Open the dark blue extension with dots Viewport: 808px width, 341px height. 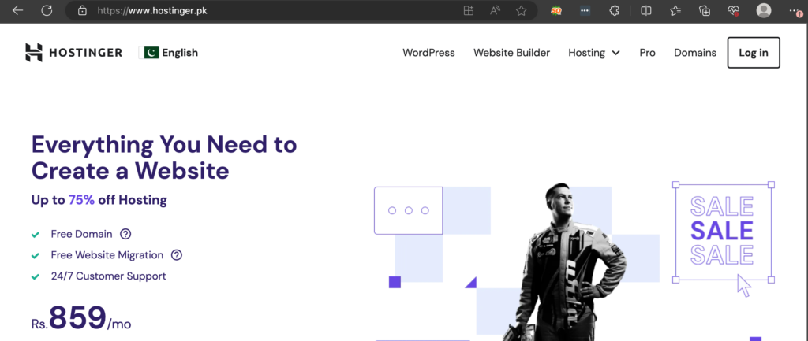pyautogui.click(x=585, y=10)
